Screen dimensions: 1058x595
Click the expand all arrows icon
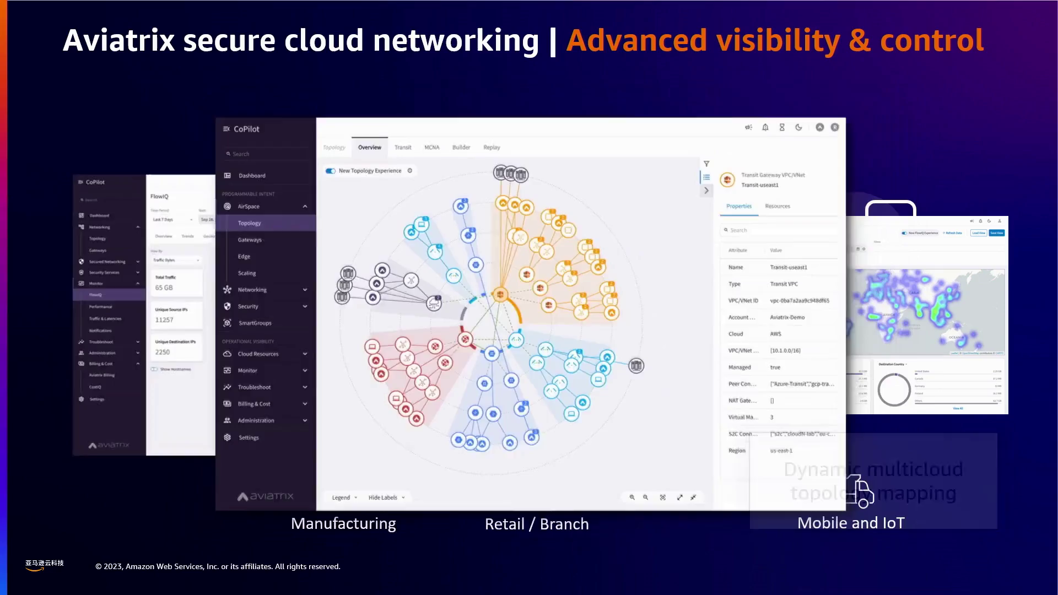pos(680,497)
